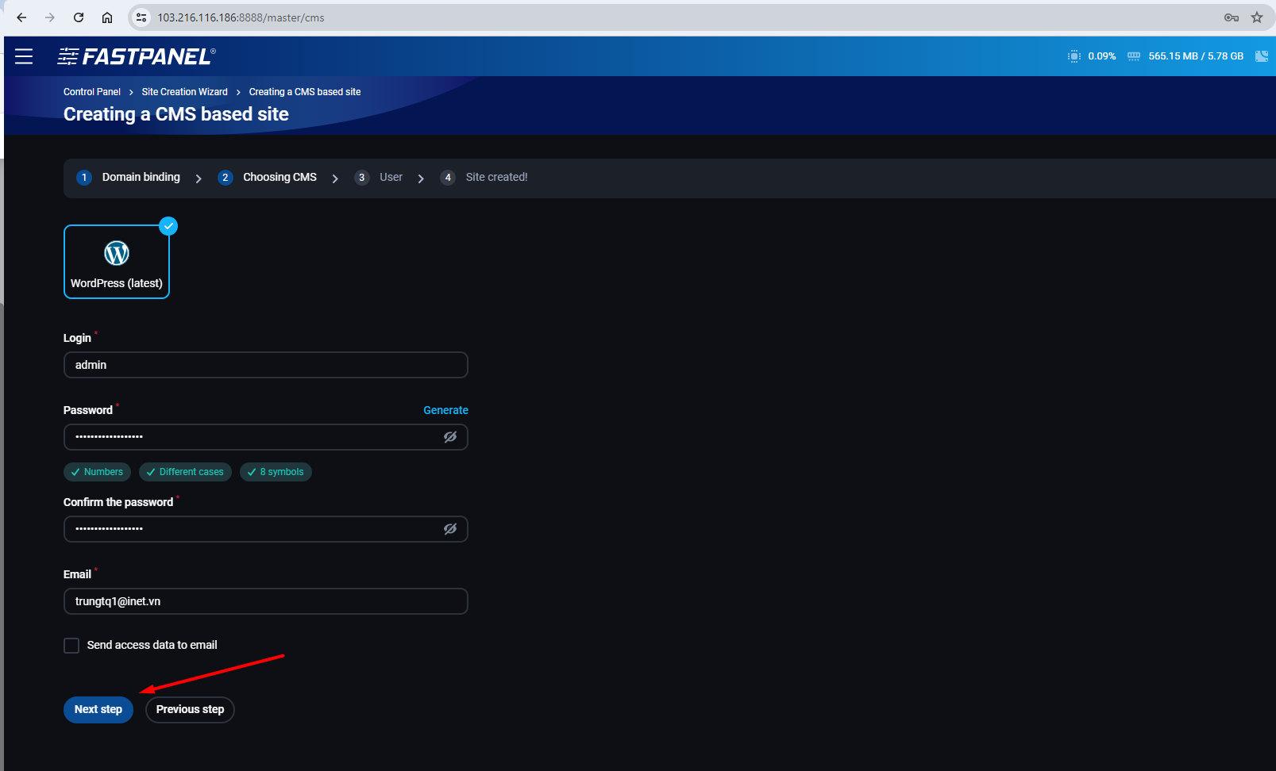Click the 0.09% CPU usage value
The height and width of the screenshot is (771, 1276).
[x=1102, y=56]
